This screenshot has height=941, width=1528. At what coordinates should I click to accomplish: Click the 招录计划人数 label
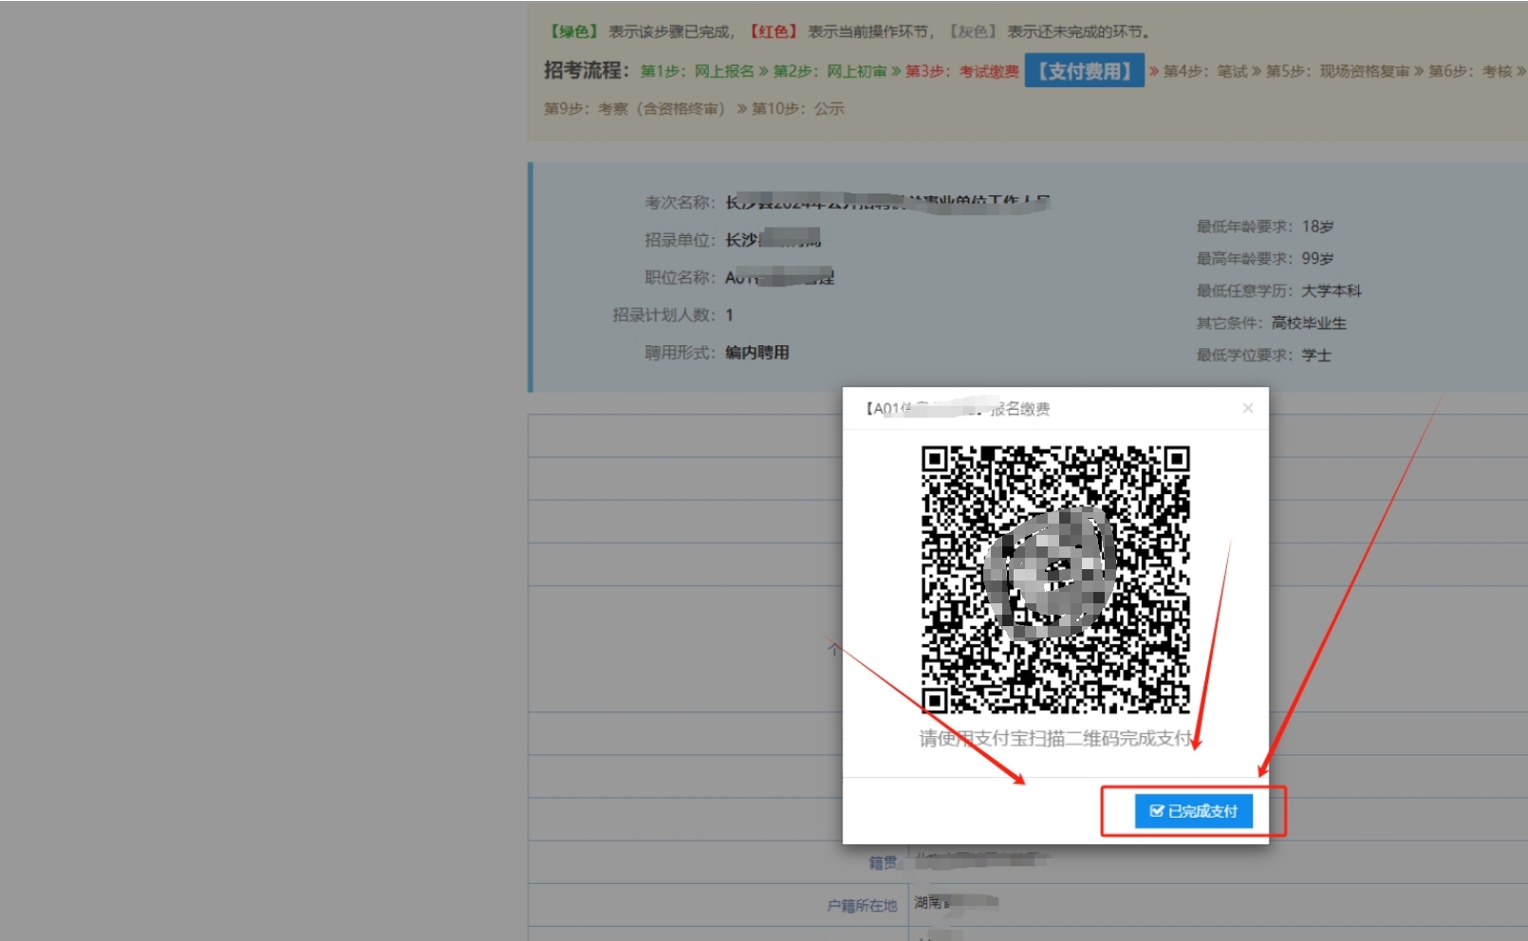click(663, 315)
